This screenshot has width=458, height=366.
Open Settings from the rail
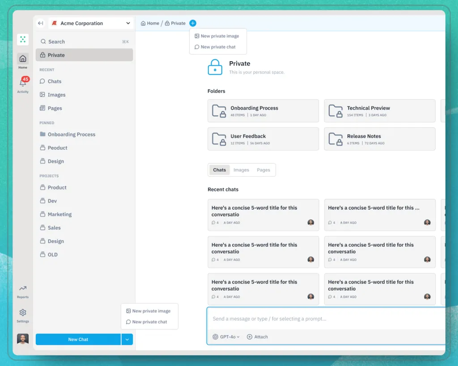tap(22, 314)
